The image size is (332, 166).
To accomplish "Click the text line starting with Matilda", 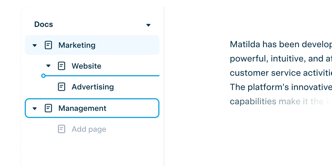I will point(281,44).
